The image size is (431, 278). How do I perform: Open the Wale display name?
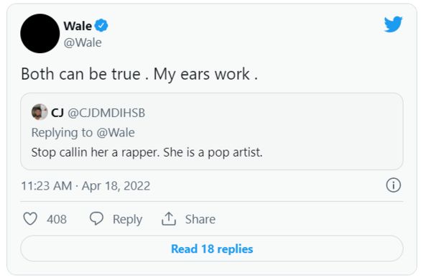(78, 26)
